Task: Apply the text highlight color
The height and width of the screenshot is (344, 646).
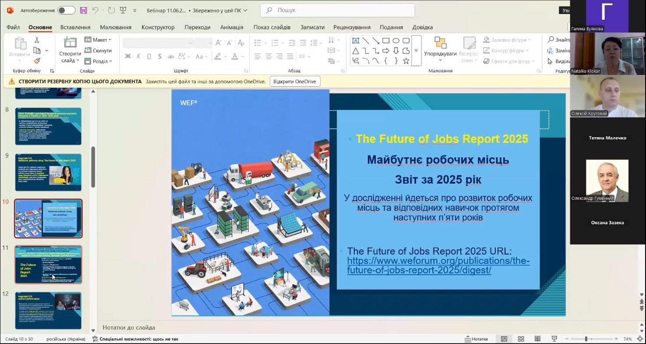Action: point(217,56)
